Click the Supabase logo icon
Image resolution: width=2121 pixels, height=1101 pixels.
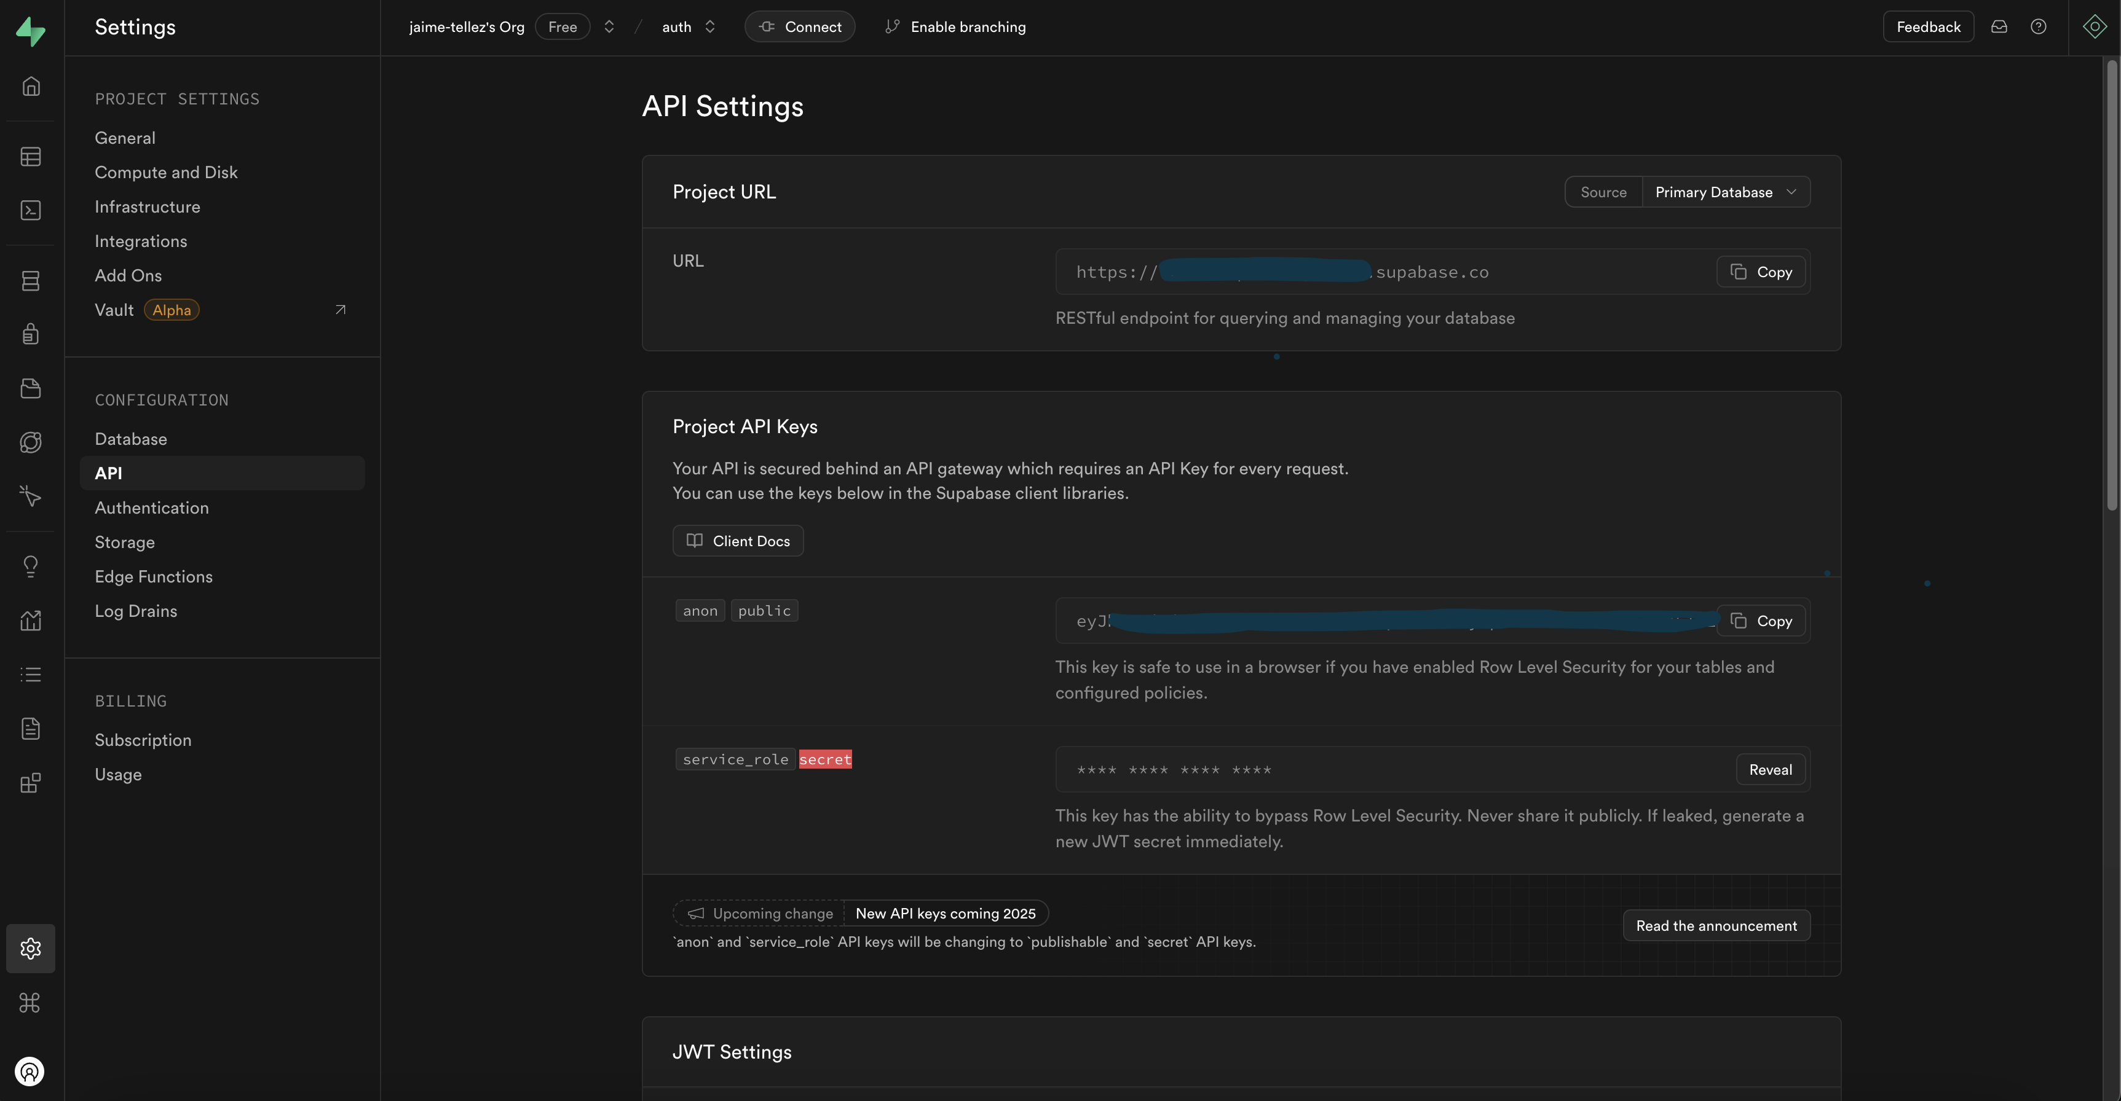tap(31, 31)
